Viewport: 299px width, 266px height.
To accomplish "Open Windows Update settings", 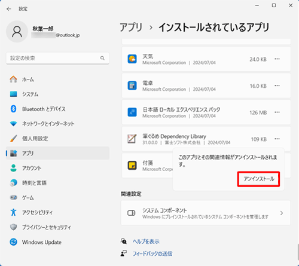I will point(57,242).
